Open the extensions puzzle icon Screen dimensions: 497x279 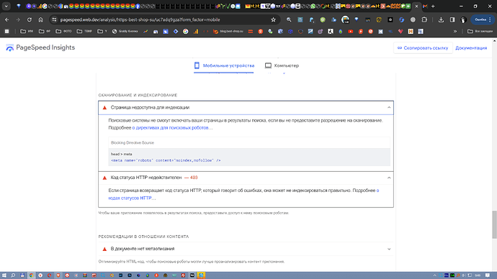point(424,19)
